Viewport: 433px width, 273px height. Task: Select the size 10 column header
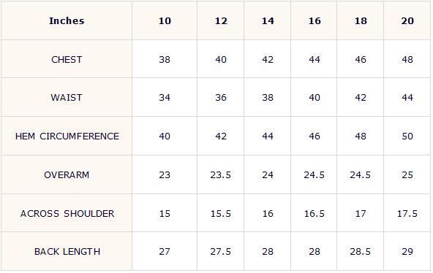[x=165, y=21]
